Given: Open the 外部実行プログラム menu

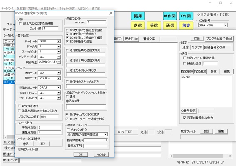Looking at the screenshot, I should pos(27,9).
